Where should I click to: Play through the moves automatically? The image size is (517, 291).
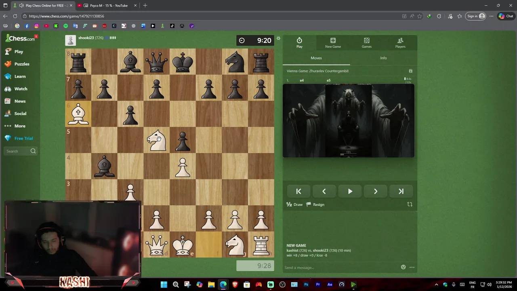350,192
